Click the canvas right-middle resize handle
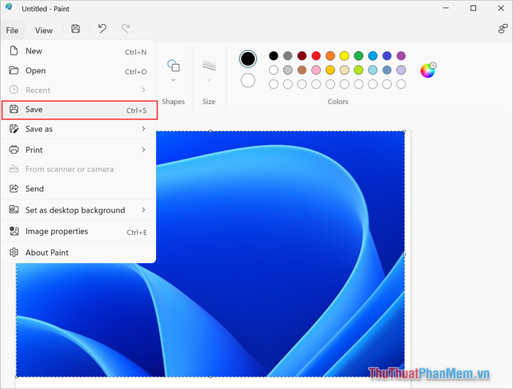513x389 pixels. tap(405, 254)
